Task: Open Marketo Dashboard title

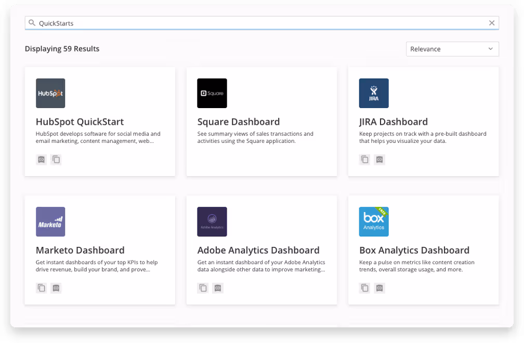Action: tap(80, 250)
